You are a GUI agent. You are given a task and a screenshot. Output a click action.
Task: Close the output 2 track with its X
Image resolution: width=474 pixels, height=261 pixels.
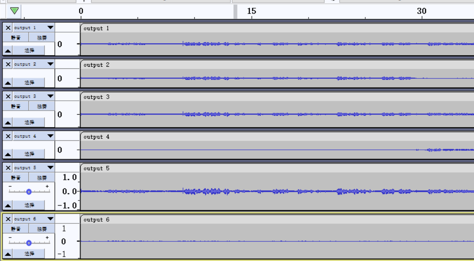[8, 64]
